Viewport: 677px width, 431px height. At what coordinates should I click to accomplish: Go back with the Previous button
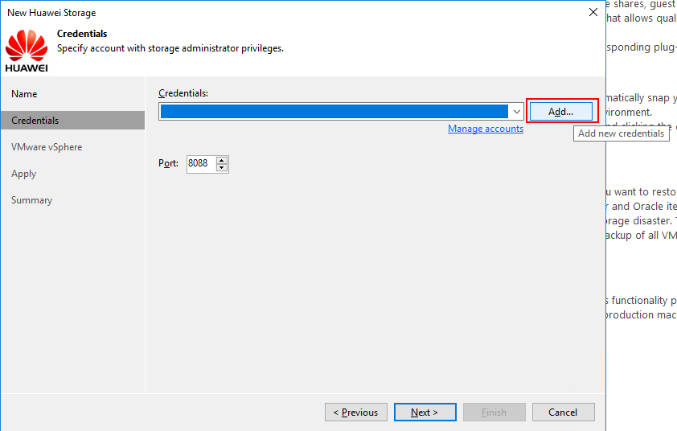click(355, 413)
